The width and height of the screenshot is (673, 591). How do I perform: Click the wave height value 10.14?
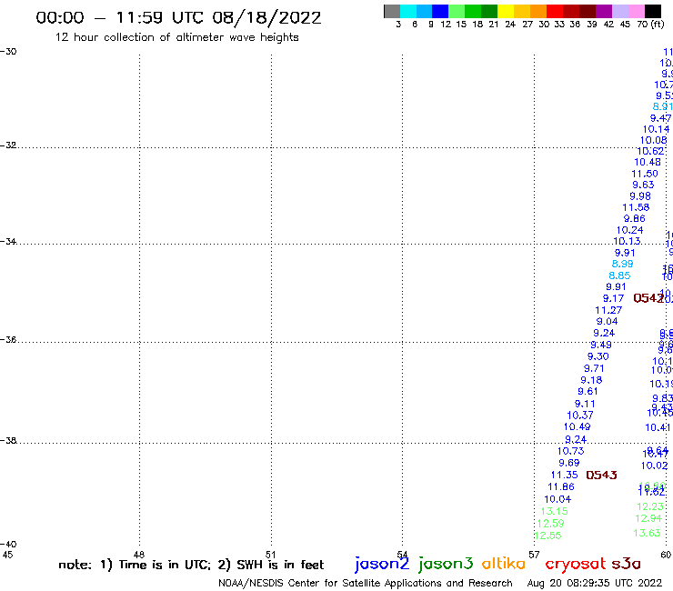(656, 129)
